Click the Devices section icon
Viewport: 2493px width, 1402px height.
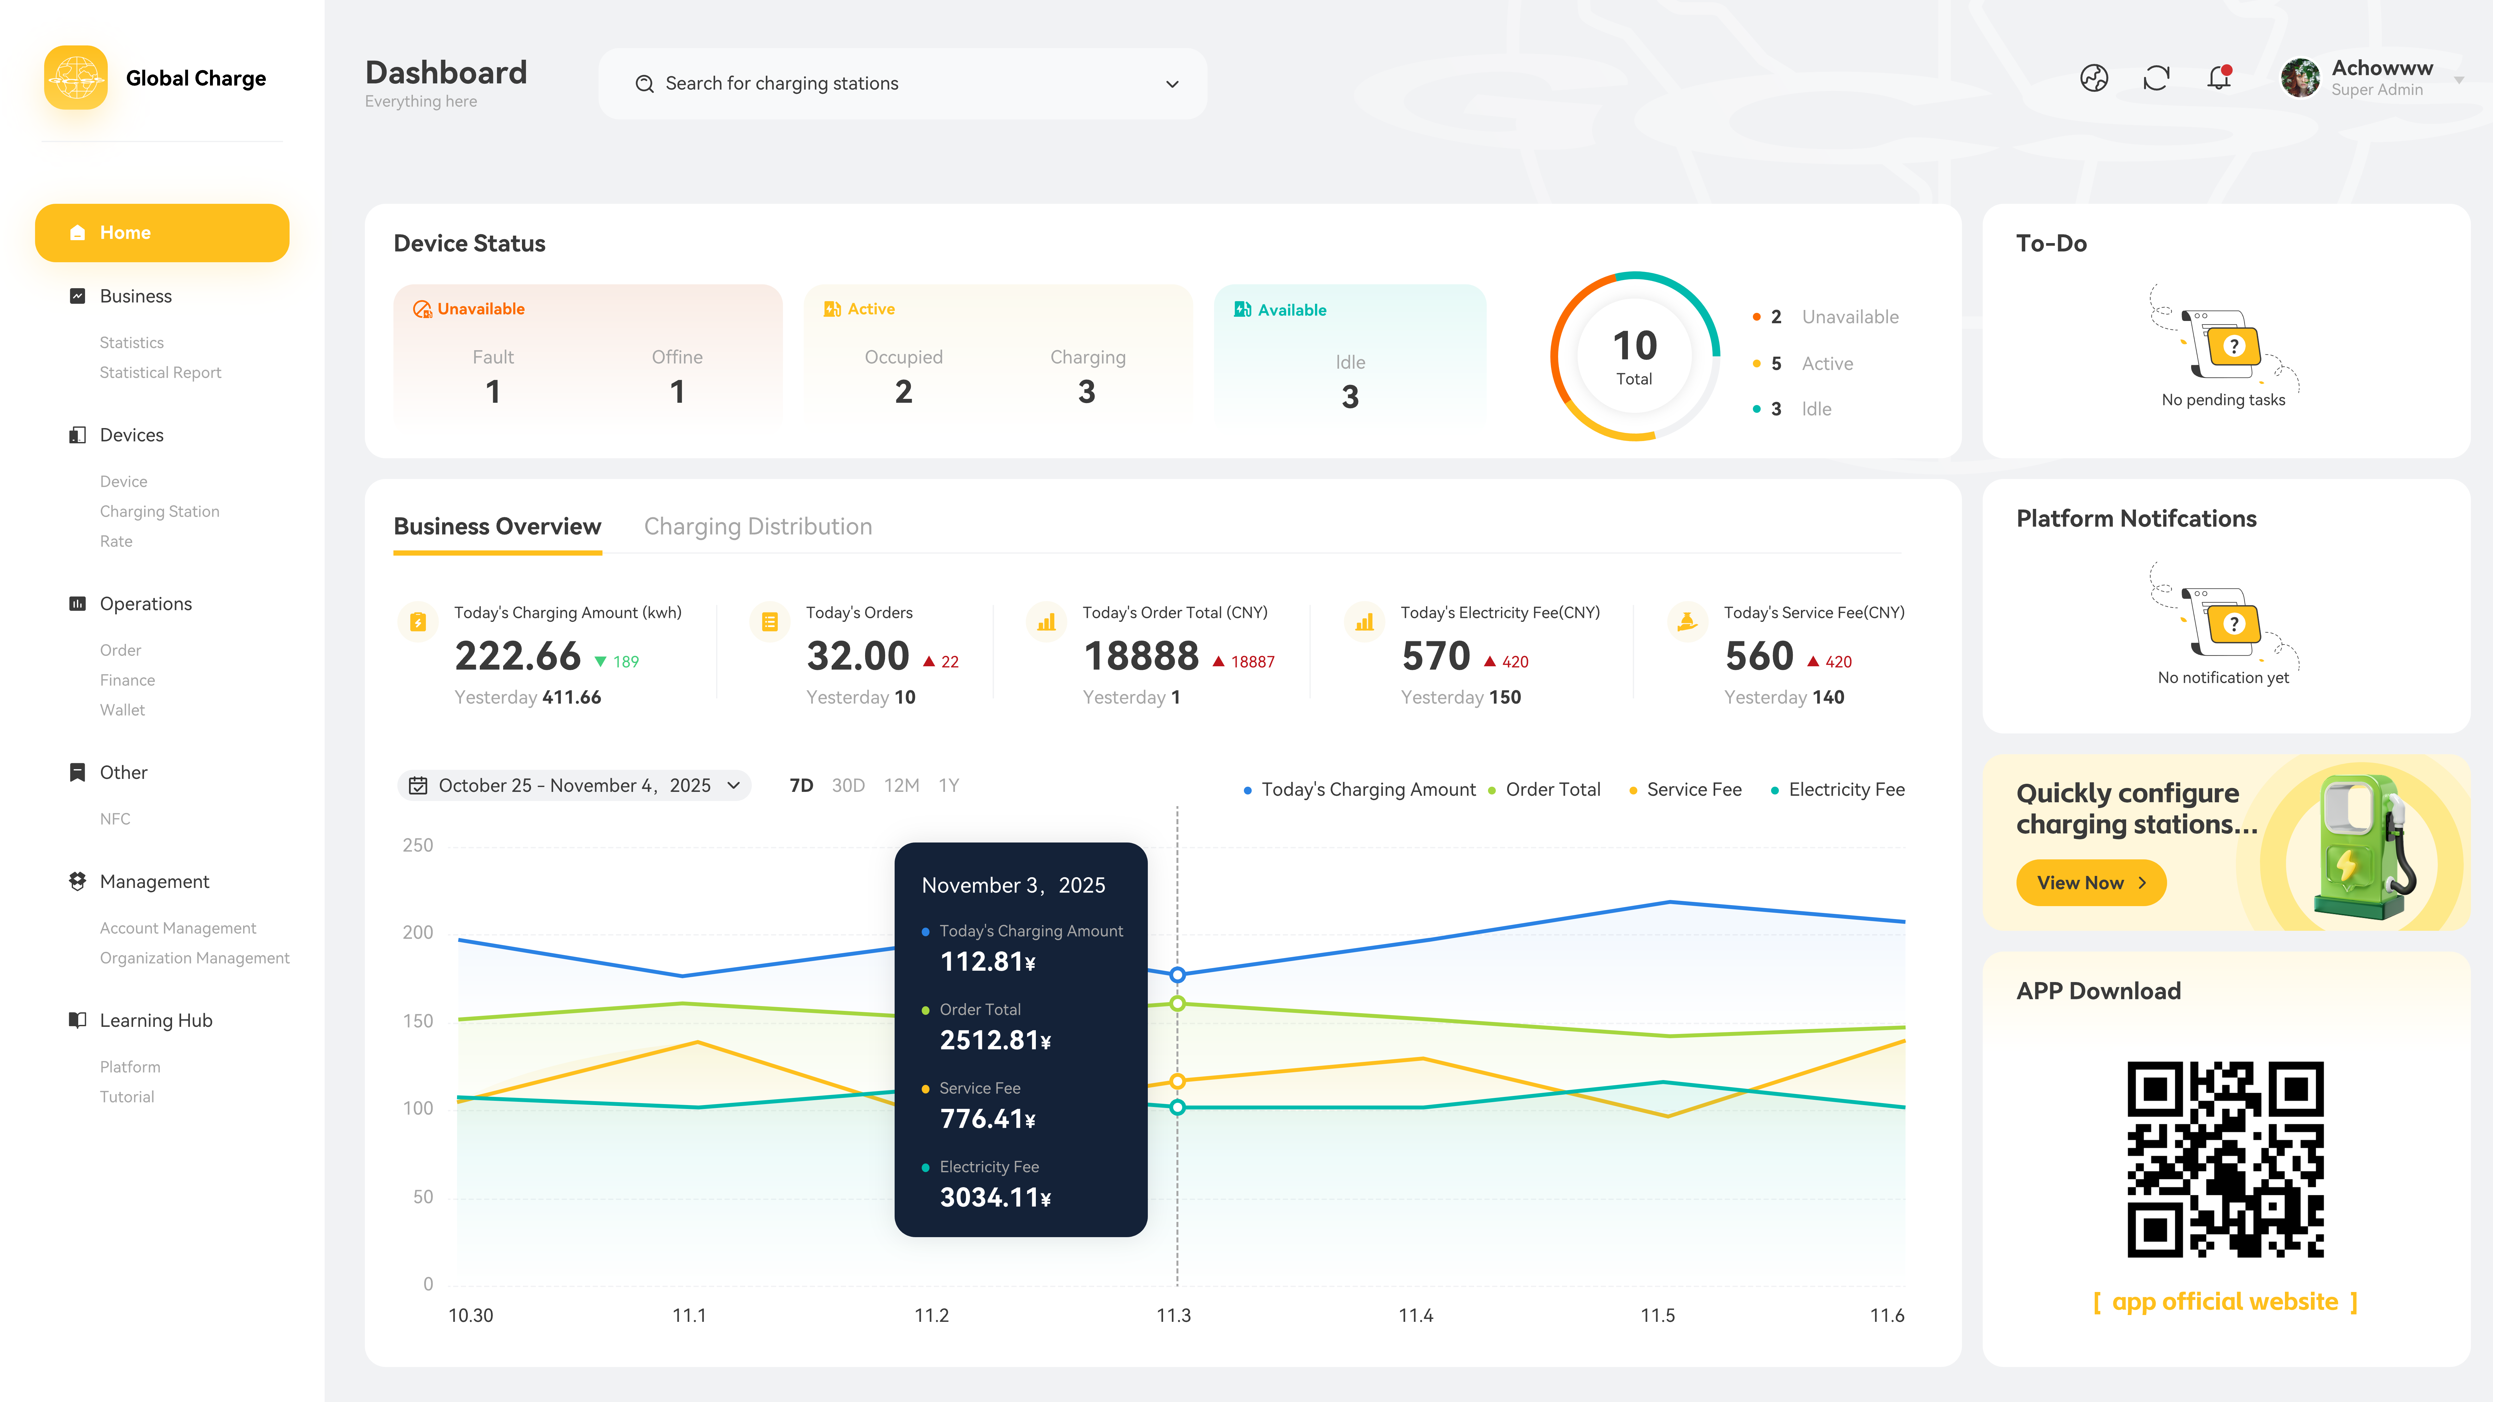tap(78, 436)
